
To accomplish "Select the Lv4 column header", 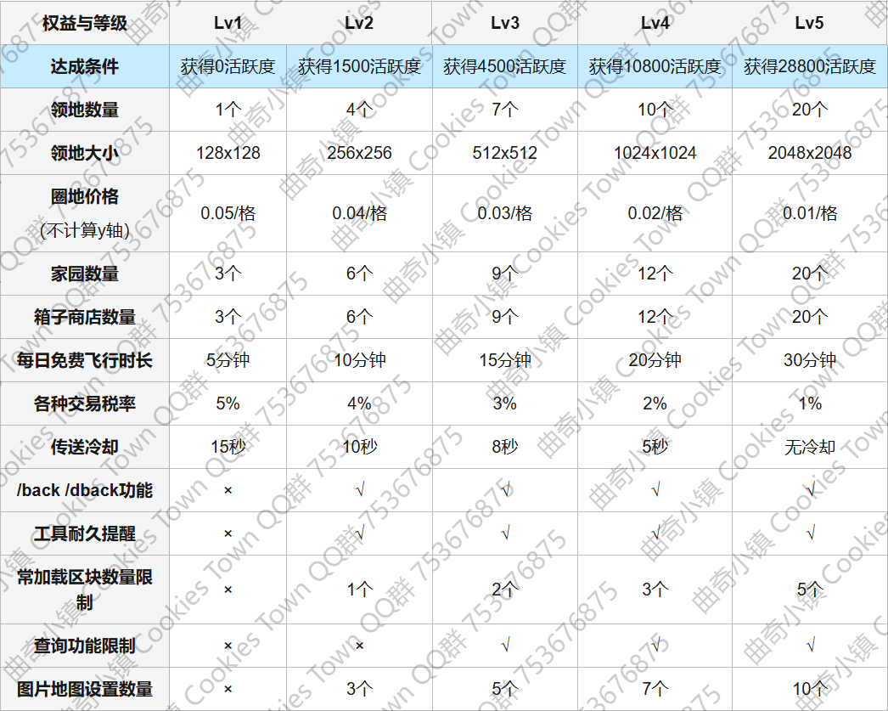I will click(655, 23).
